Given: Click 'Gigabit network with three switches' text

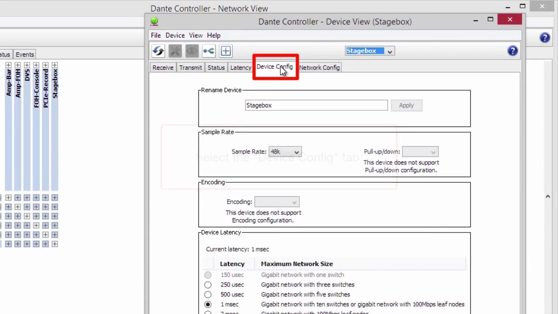Looking at the screenshot, I should click(308, 285).
